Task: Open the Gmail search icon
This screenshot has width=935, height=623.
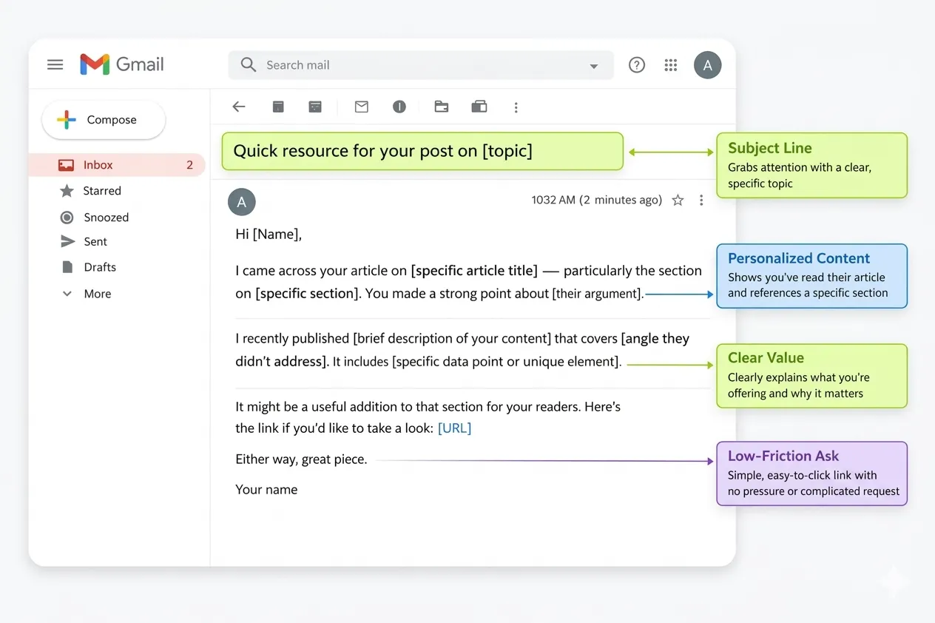Action: click(248, 65)
